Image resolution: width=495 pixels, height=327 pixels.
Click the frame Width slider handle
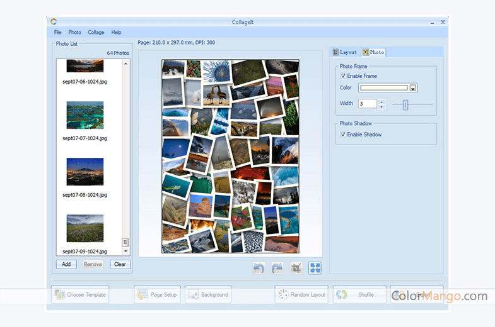[405, 104]
